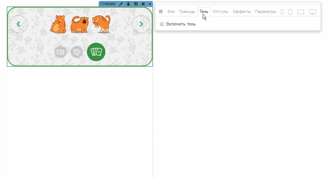Switch to the "Параметры" tab
Viewport: 333px width, 178px height.
(x=266, y=12)
